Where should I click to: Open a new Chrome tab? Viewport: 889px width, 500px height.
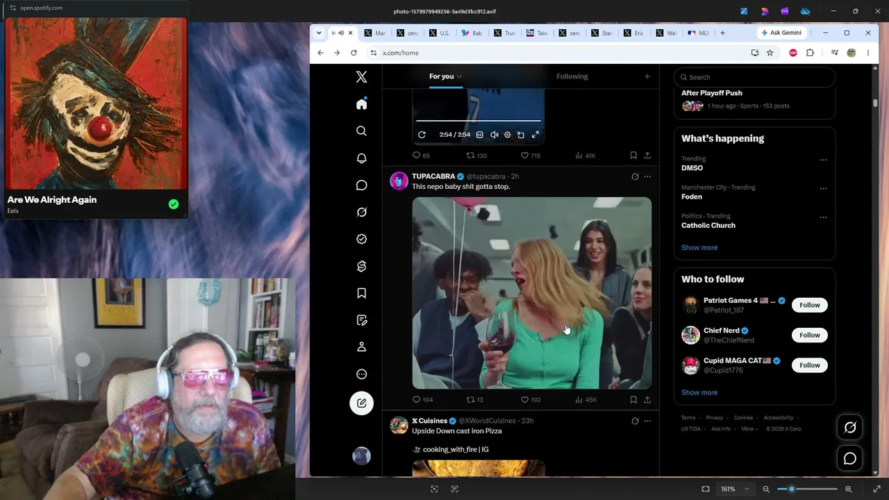point(722,33)
